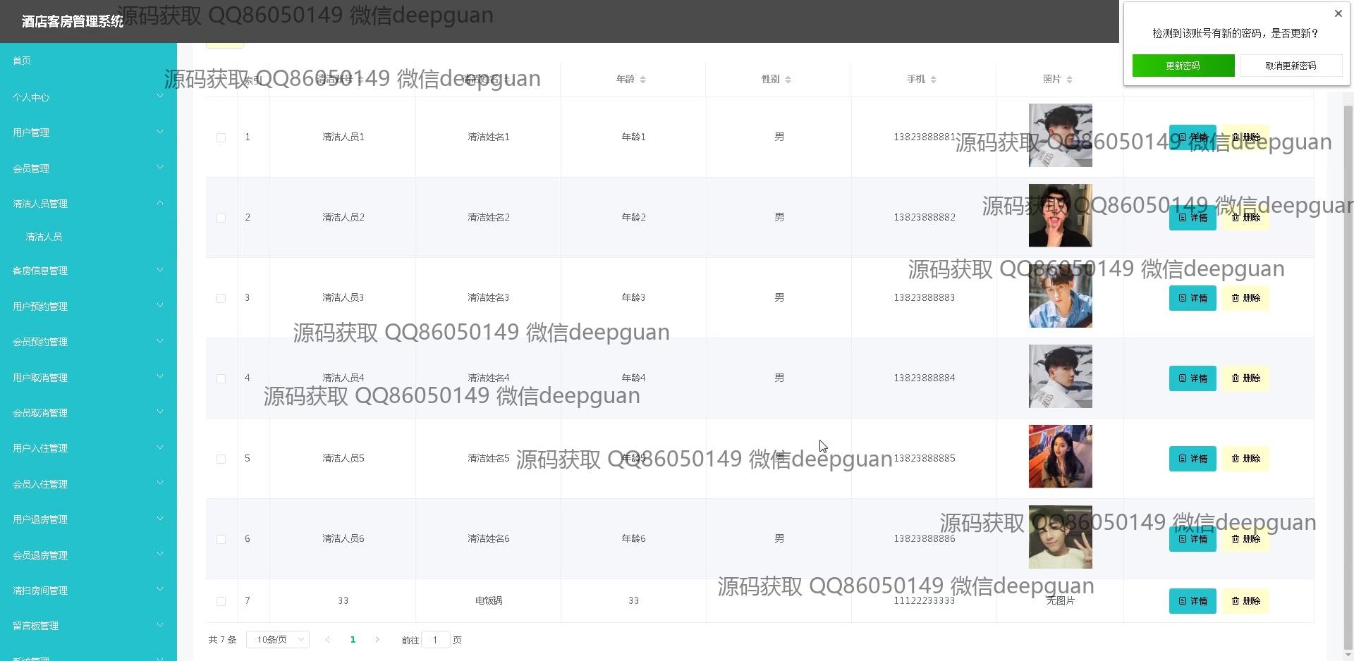Go to the previous page arrow
Screen dimensions: 1354x661
pyautogui.click(x=327, y=640)
